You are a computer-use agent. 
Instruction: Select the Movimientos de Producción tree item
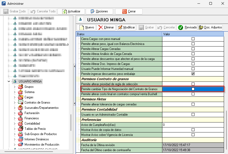click(42, 145)
